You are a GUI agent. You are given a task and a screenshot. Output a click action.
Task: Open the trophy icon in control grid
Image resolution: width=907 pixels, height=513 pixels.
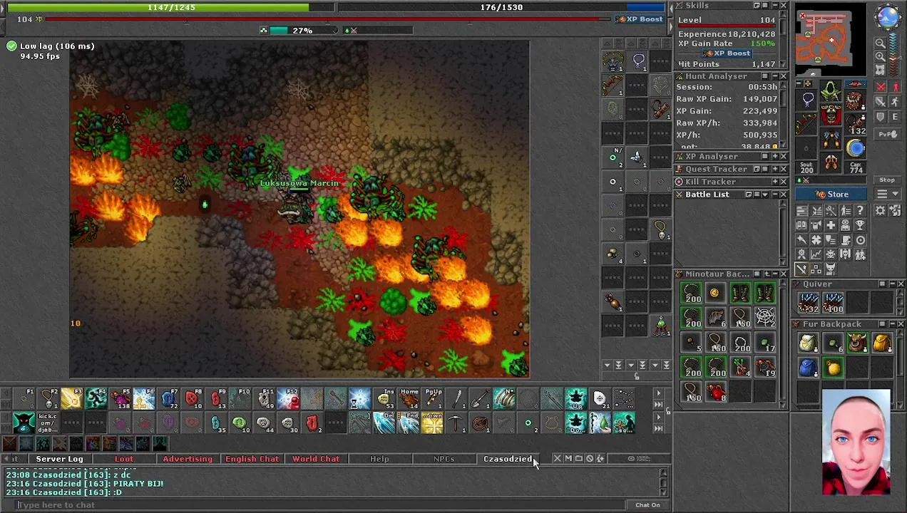point(860,225)
